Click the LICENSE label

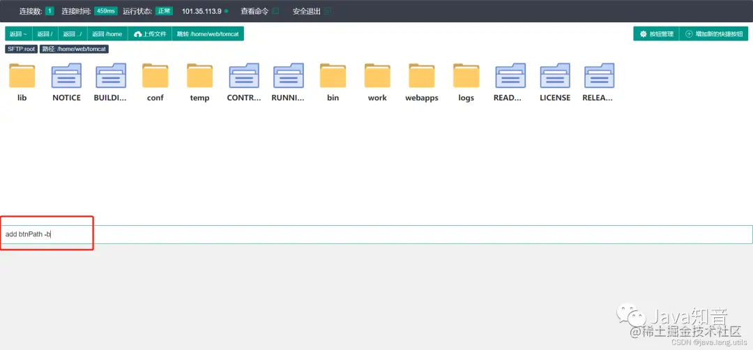click(x=555, y=98)
